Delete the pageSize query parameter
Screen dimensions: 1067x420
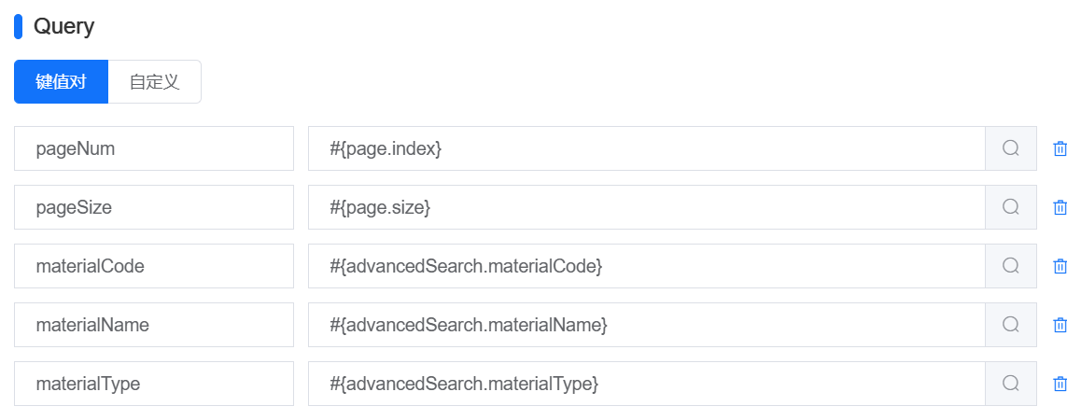tap(1060, 207)
